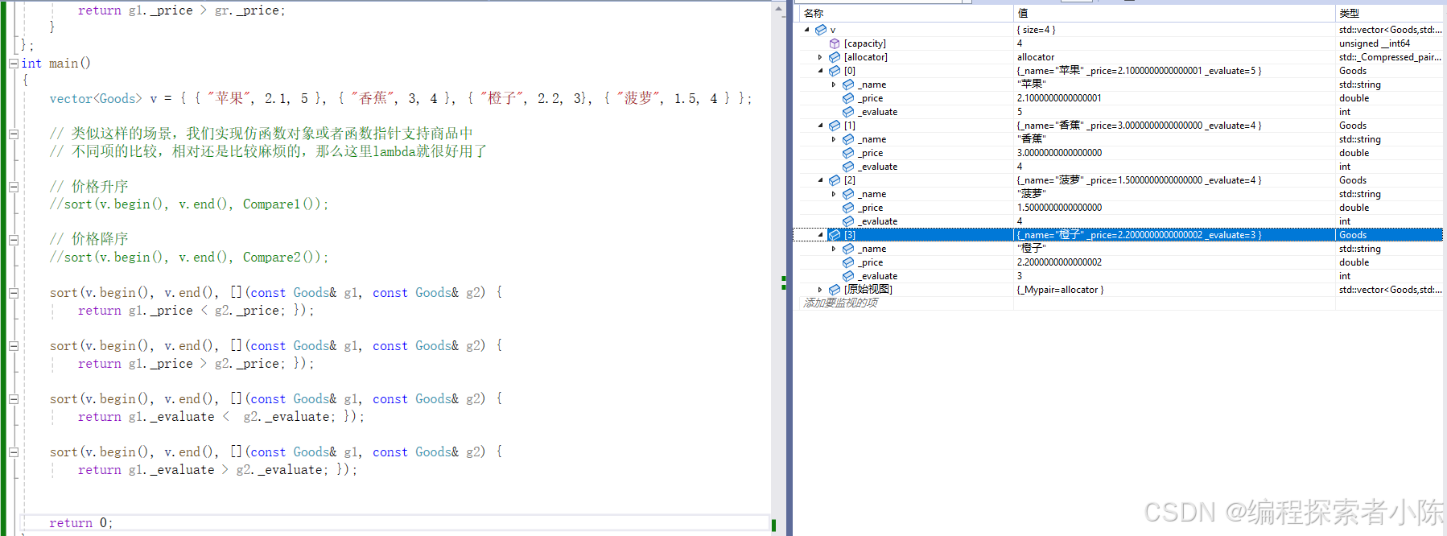Click the field icon of _name valued "苹果"
This screenshot has width=1447, height=536.
(x=848, y=85)
